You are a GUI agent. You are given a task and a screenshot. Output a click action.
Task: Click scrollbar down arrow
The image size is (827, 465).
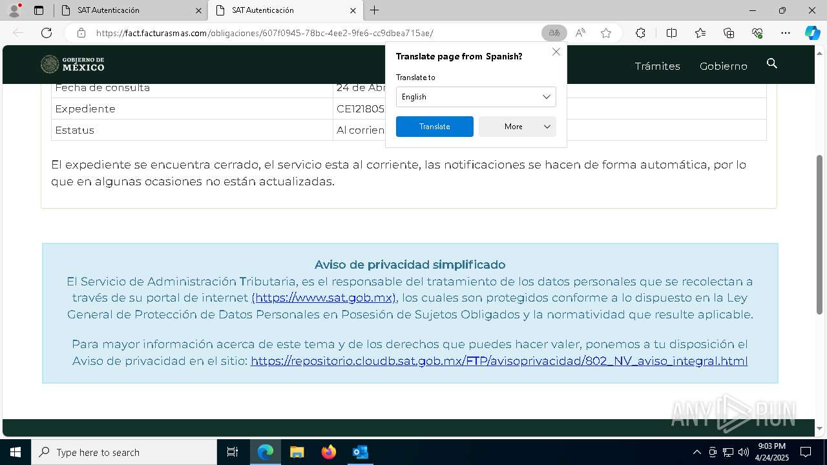coord(820,428)
